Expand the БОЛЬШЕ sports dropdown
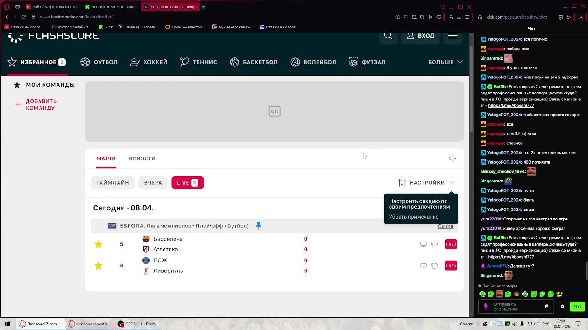Viewport: 588px width, 330px height. point(445,62)
